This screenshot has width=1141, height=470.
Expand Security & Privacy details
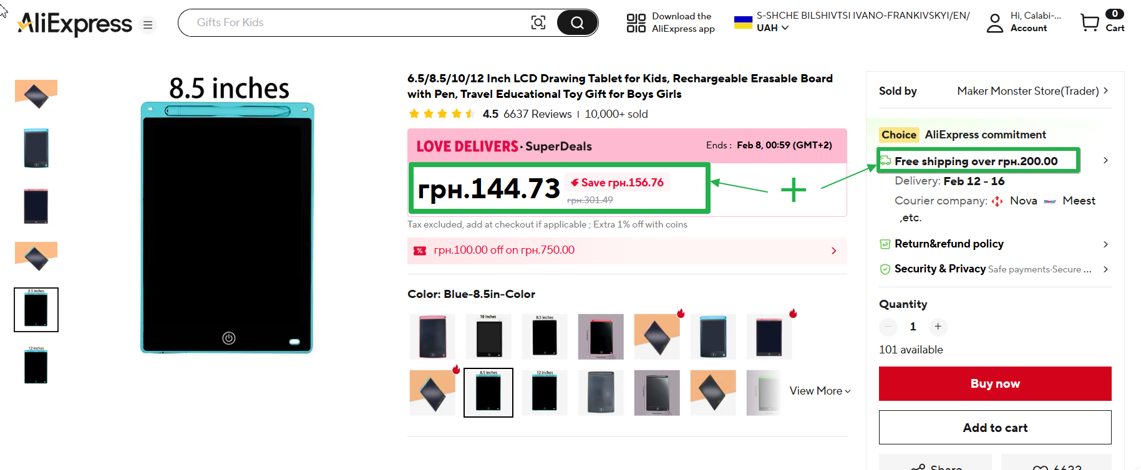tap(1105, 269)
